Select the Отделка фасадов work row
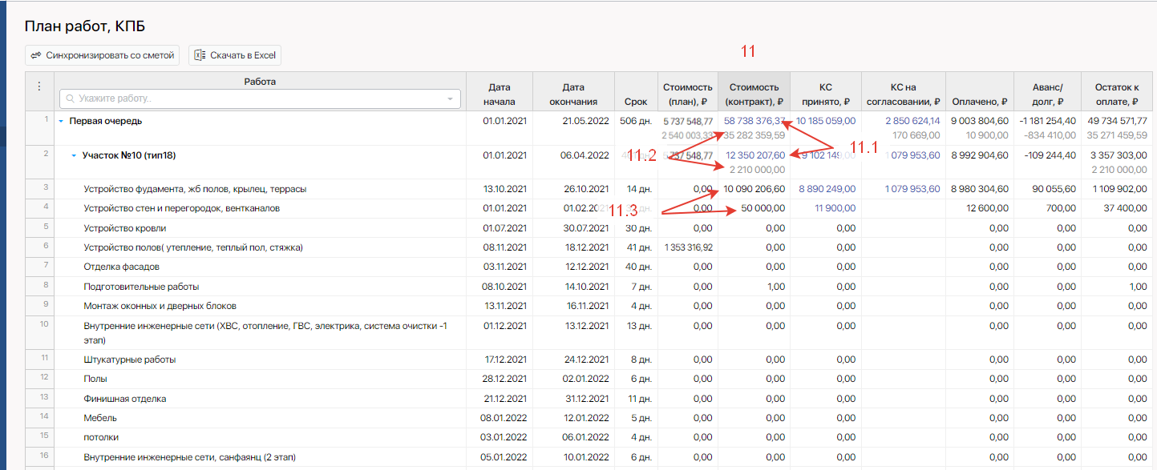Screen dimensions: 1157x470 point(121,267)
